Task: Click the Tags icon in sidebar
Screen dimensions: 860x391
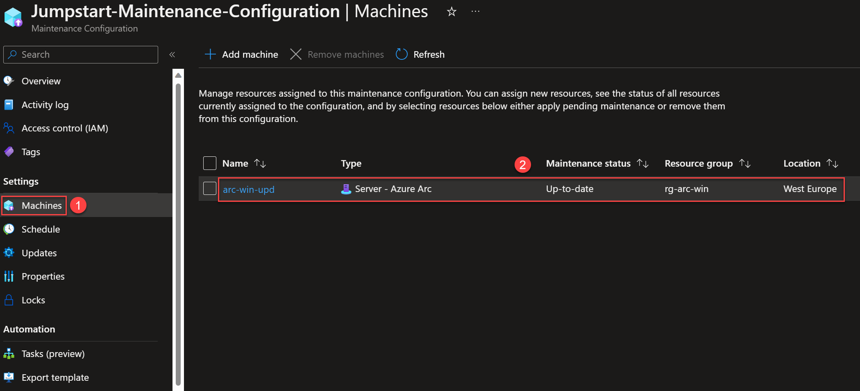Action: click(9, 152)
